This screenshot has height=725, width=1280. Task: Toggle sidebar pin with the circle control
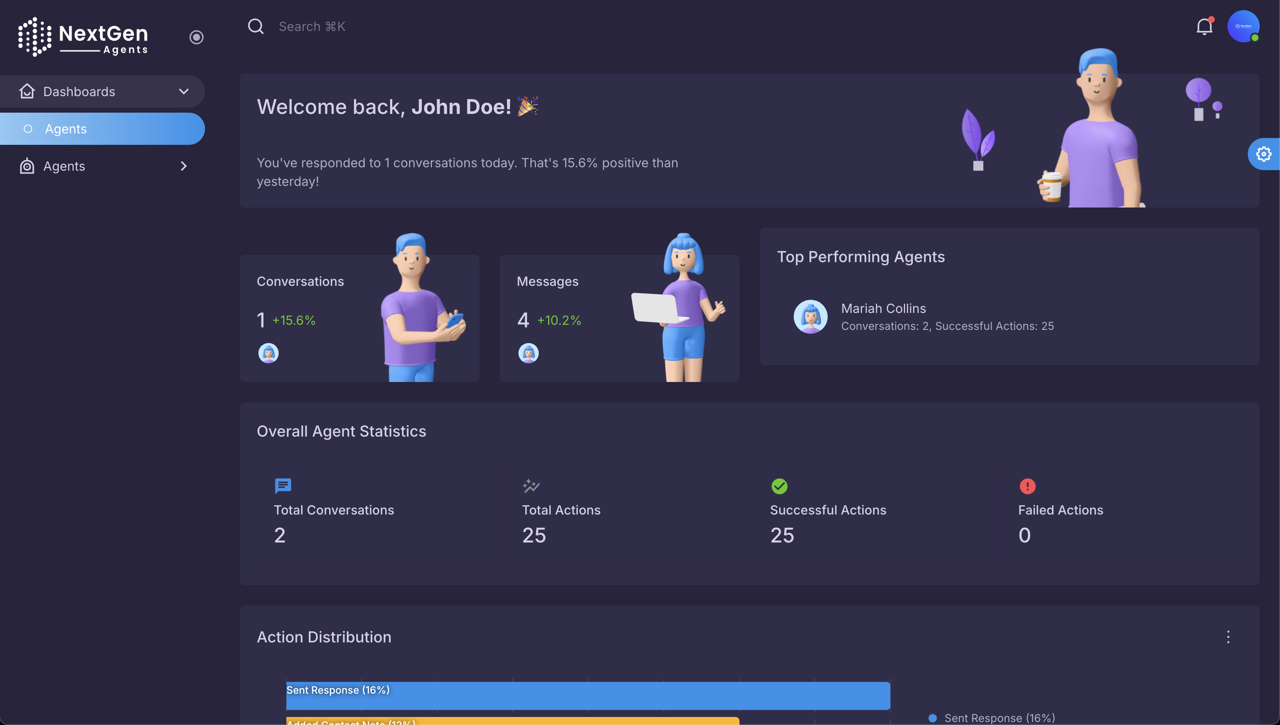196,37
